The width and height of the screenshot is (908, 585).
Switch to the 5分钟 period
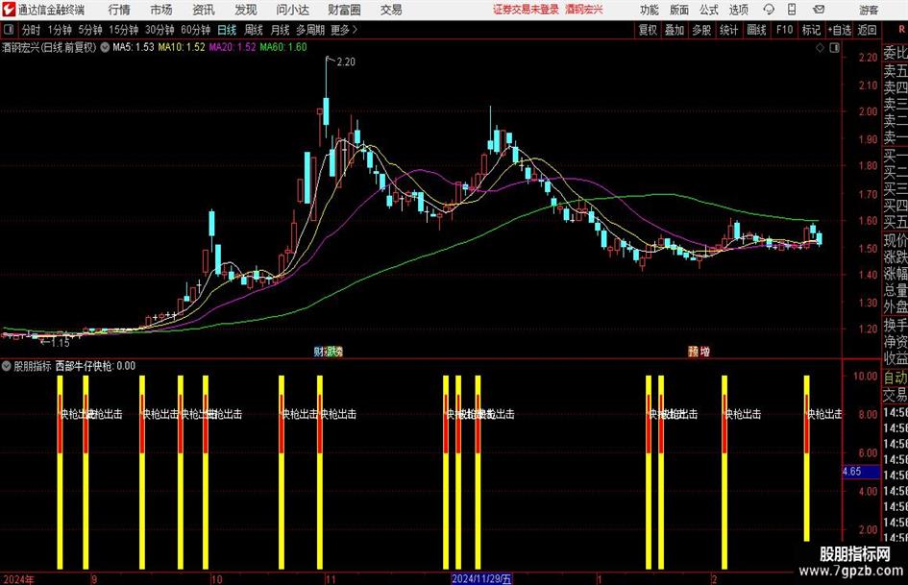tap(89, 30)
